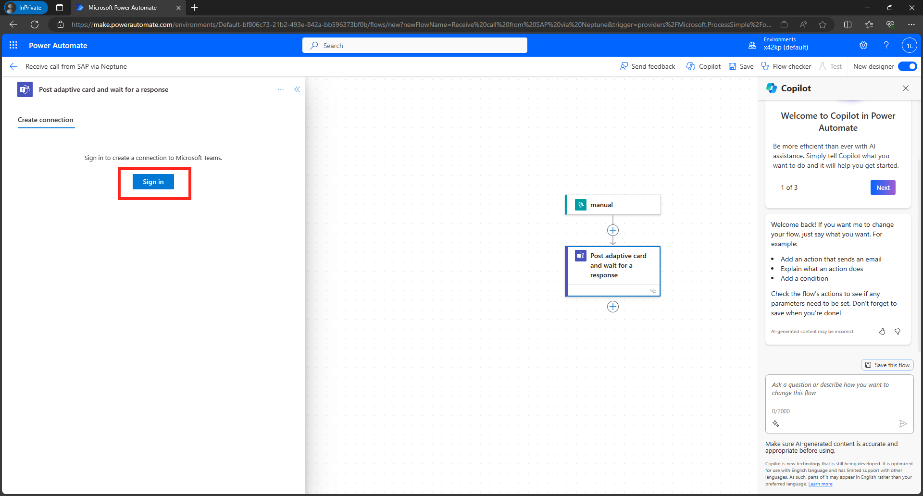Screen dimensions: 923x496
Task: Click the Power Automate home title
Action: pos(58,45)
